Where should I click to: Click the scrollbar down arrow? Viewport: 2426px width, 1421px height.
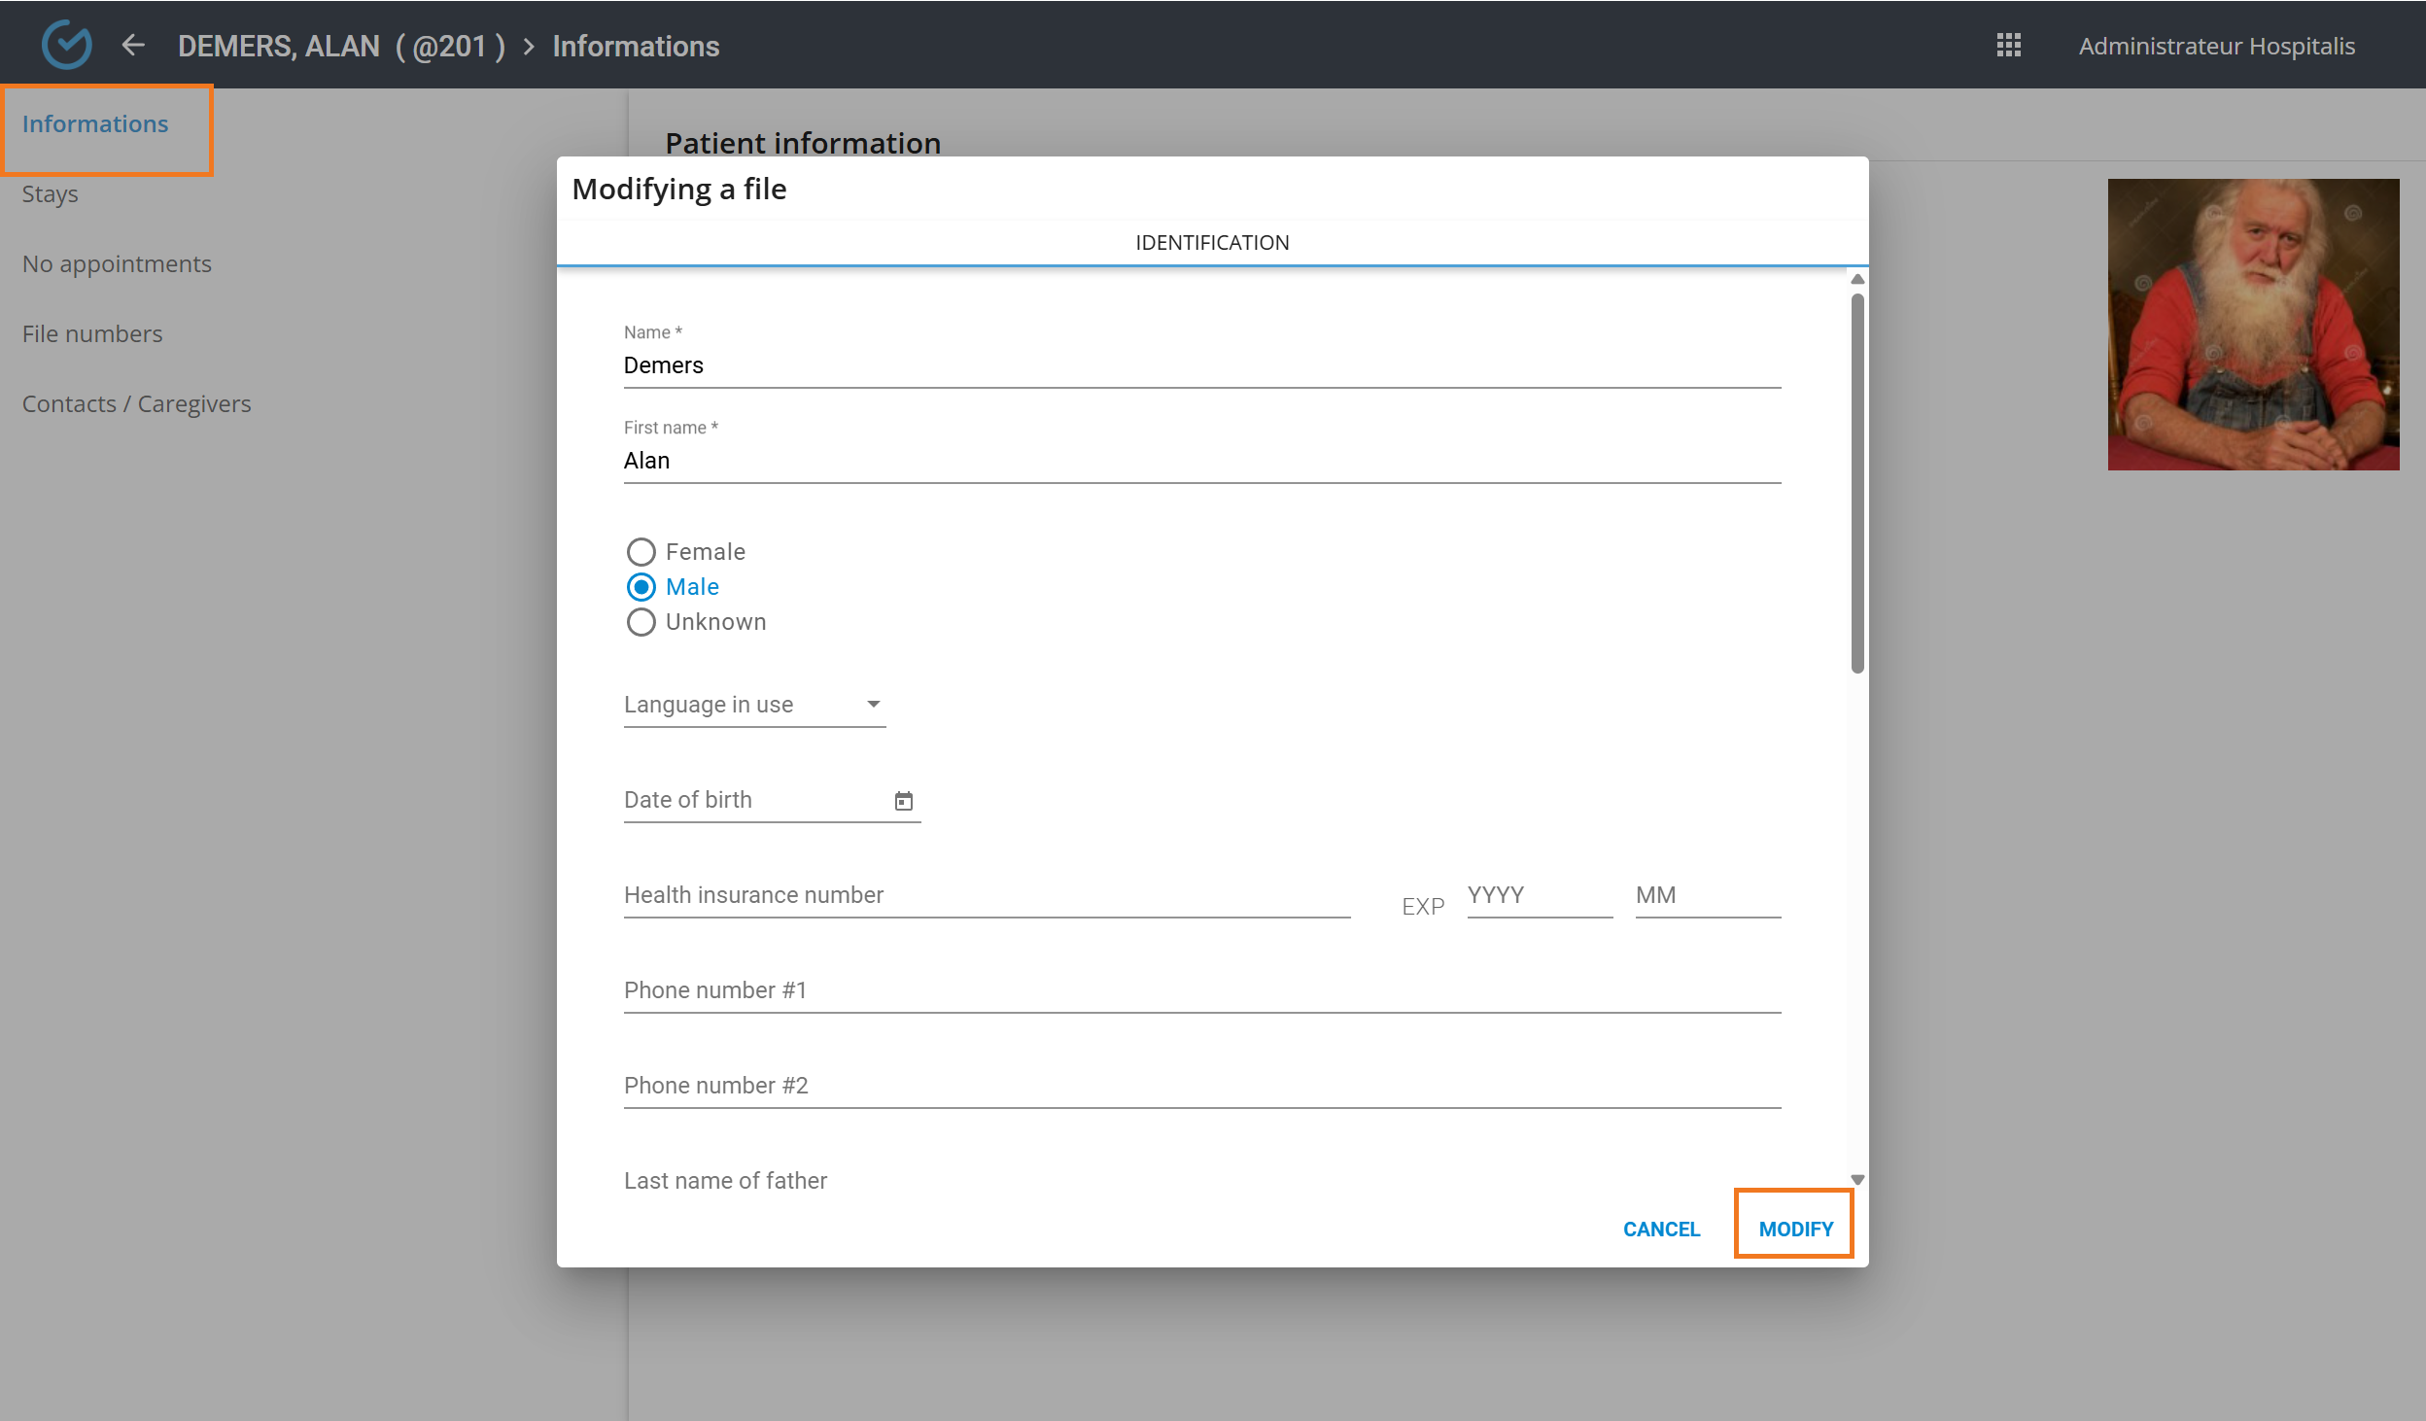[1857, 1179]
